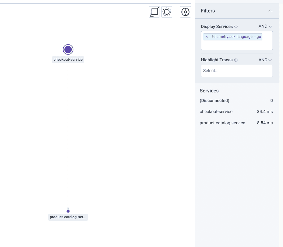Remove the telemetry.sdk.language filter chip
This screenshot has width=283, height=247.
tap(206, 37)
